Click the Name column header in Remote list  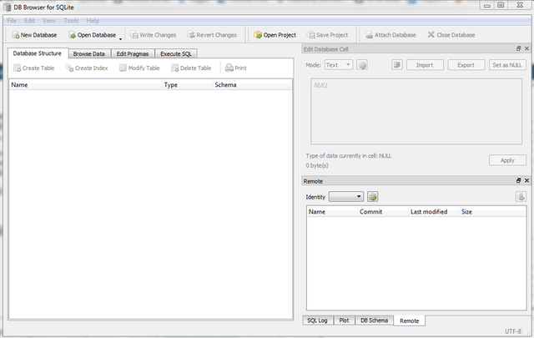pyautogui.click(x=332, y=212)
